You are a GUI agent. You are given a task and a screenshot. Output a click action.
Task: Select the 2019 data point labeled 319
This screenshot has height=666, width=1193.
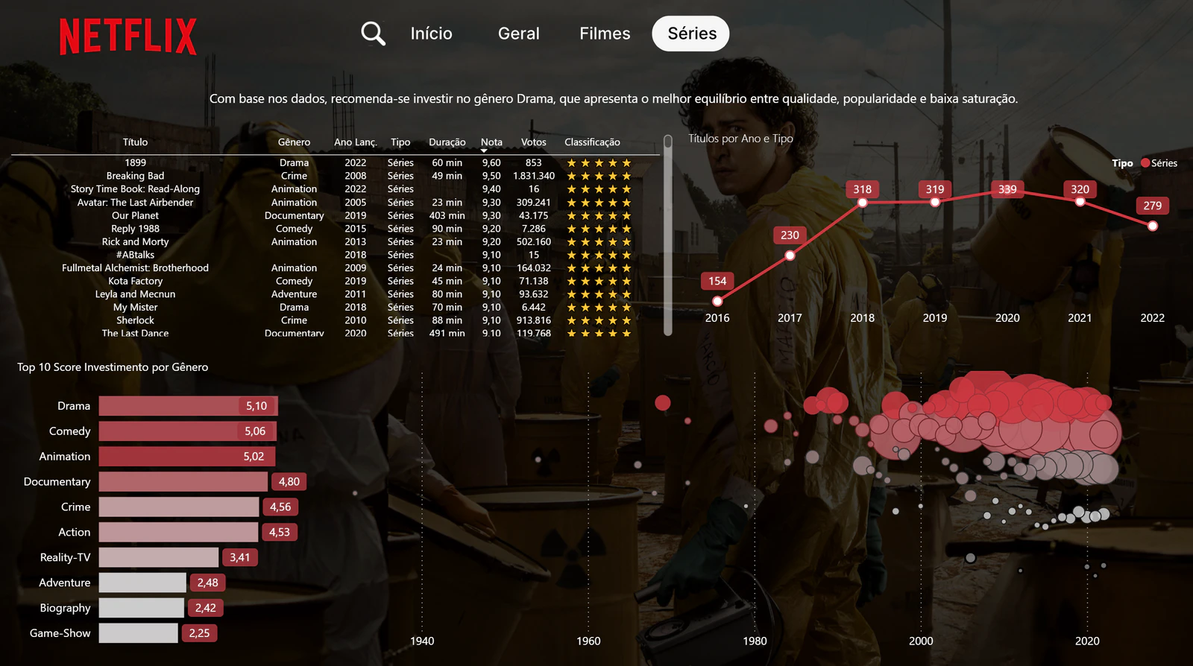[935, 202]
